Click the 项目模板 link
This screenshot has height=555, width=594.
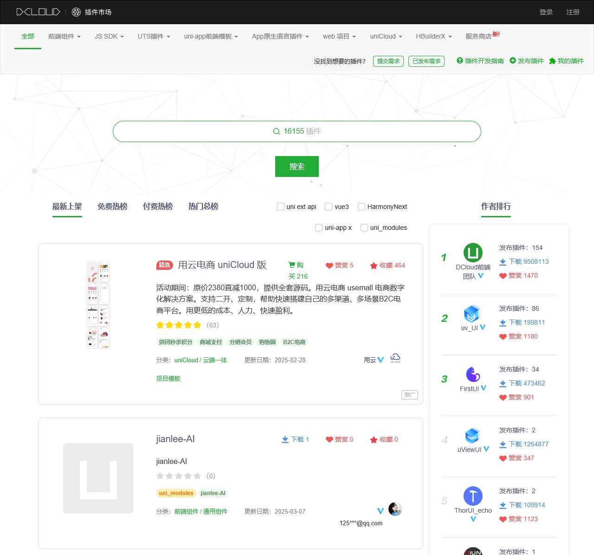click(x=168, y=379)
